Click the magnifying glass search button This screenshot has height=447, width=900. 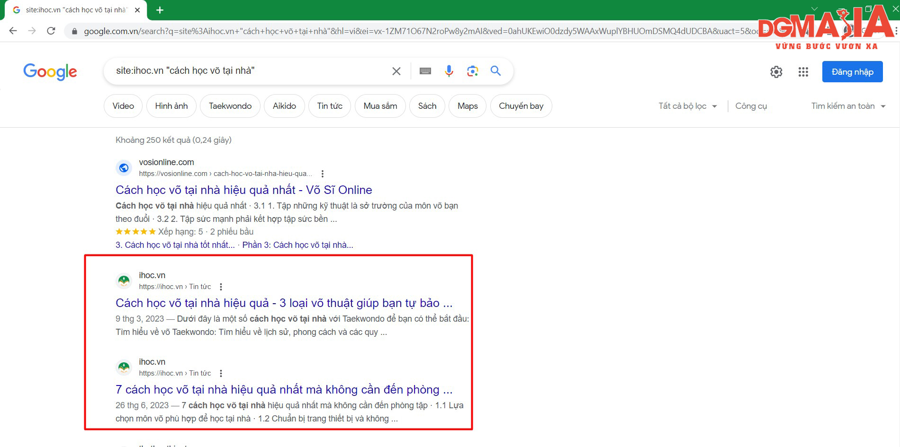point(496,71)
